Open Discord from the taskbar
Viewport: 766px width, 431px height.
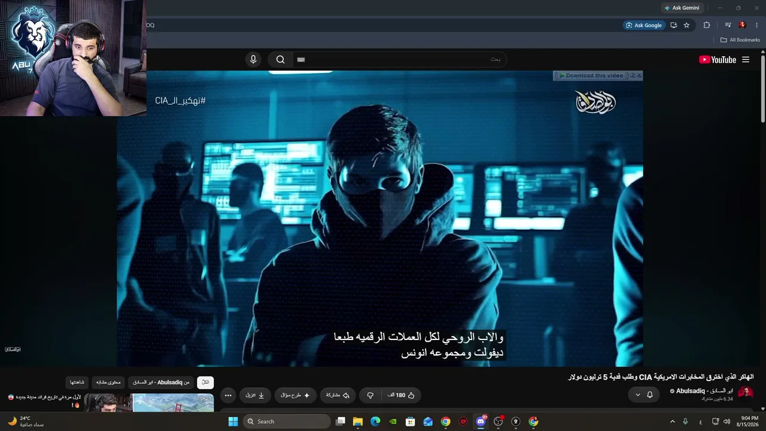coord(481,421)
